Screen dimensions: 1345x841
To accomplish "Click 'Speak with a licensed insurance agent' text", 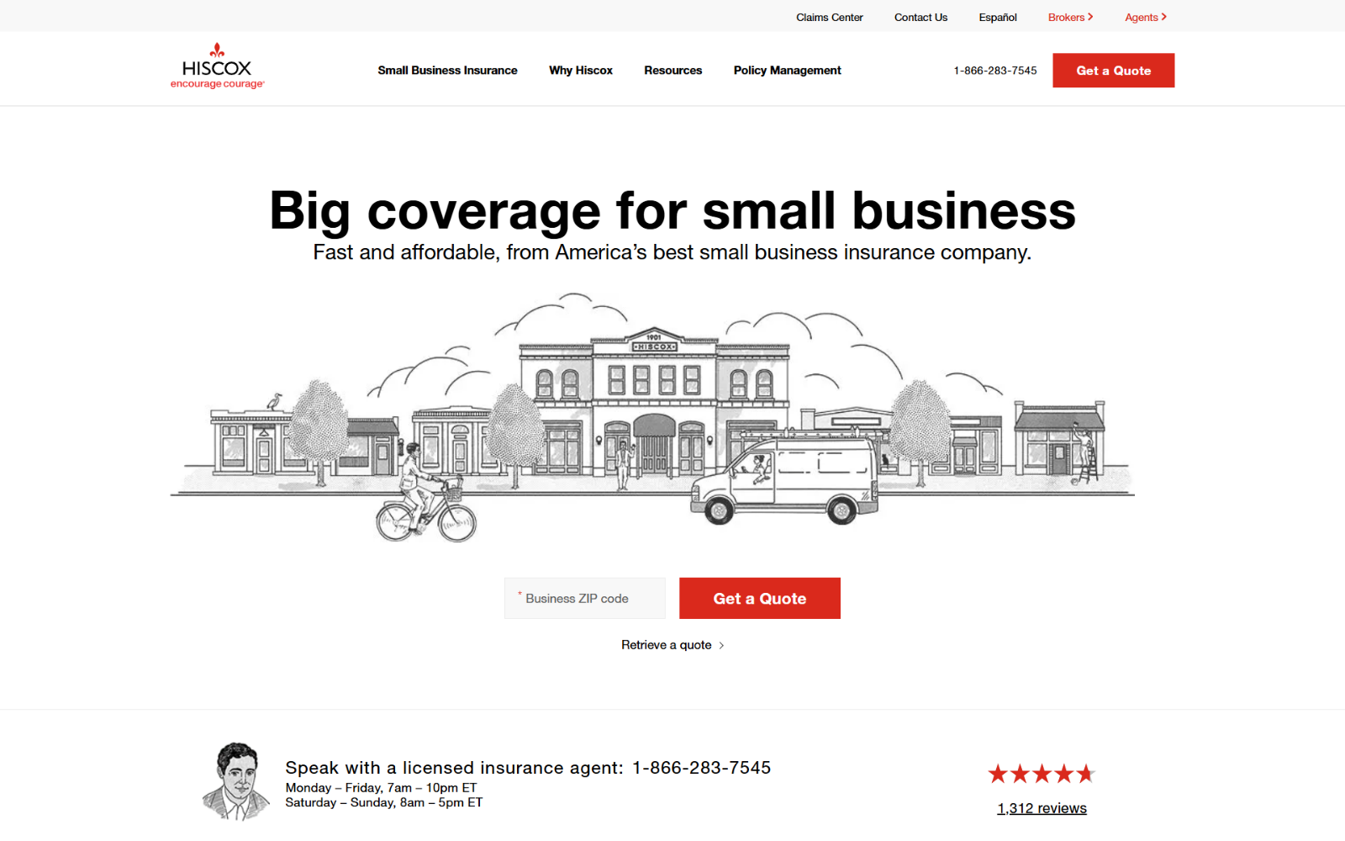I will coord(454,768).
